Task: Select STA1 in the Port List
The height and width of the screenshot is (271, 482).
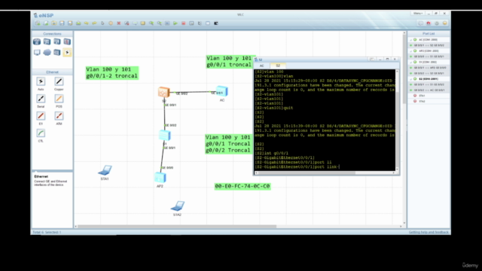Action: click(422, 96)
